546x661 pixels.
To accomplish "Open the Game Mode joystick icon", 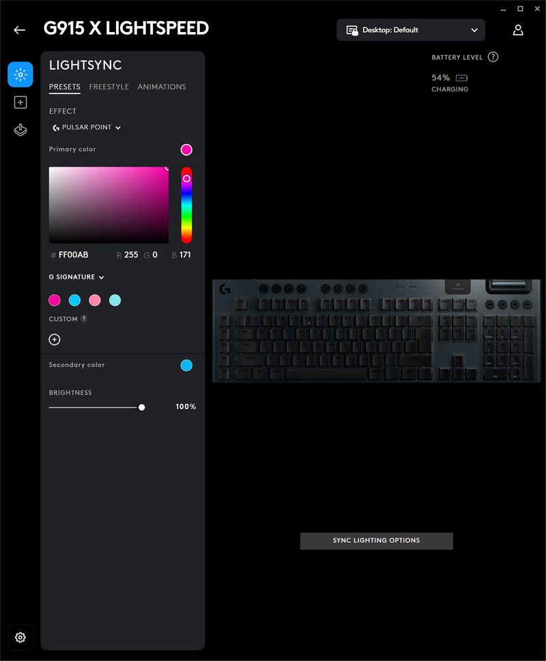I will coord(20,130).
